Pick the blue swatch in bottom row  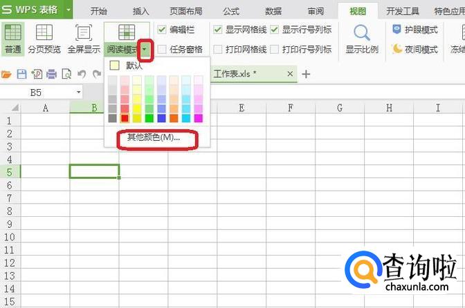(162, 118)
